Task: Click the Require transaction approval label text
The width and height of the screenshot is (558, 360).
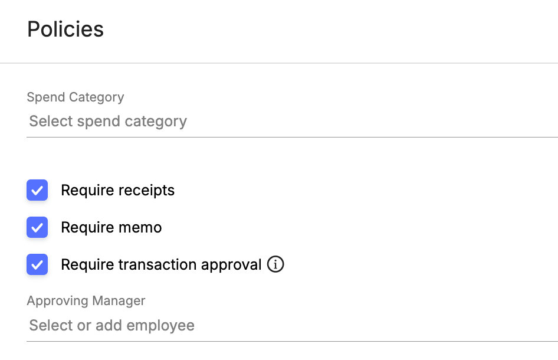Action: (x=161, y=265)
